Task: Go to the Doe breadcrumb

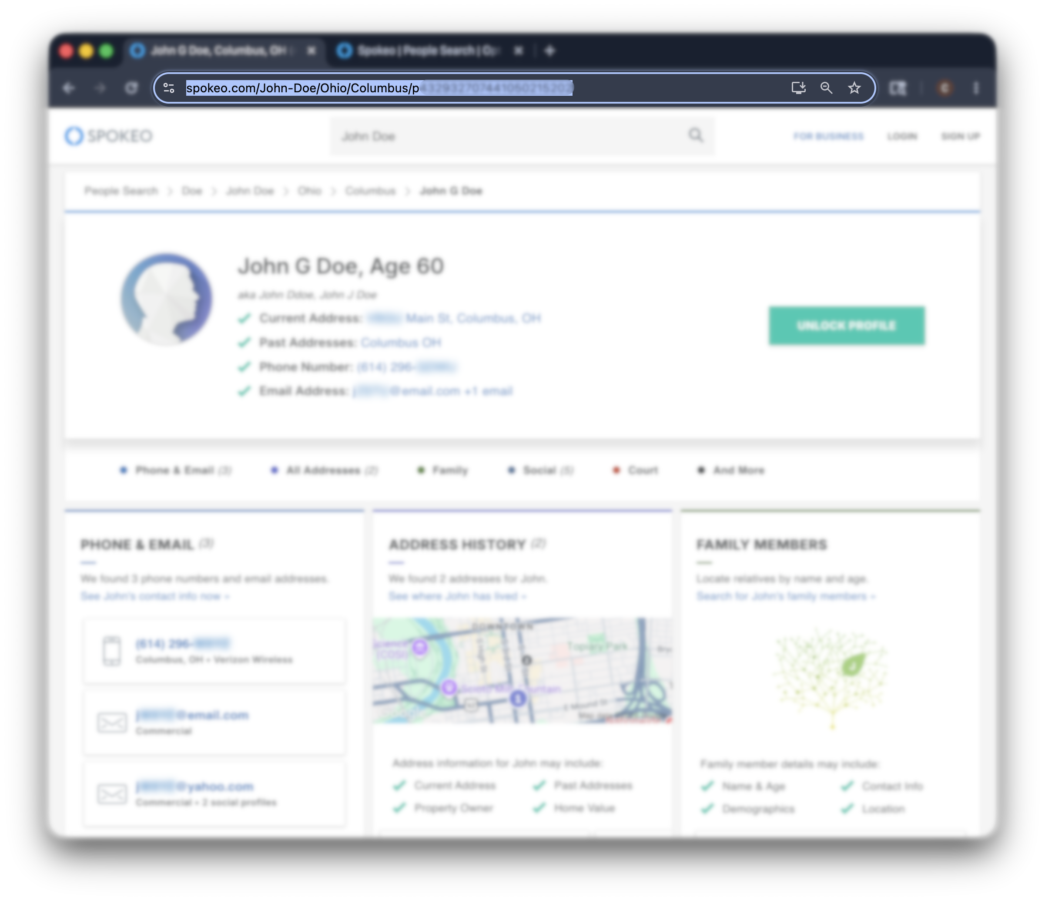Action: coord(192,191)
